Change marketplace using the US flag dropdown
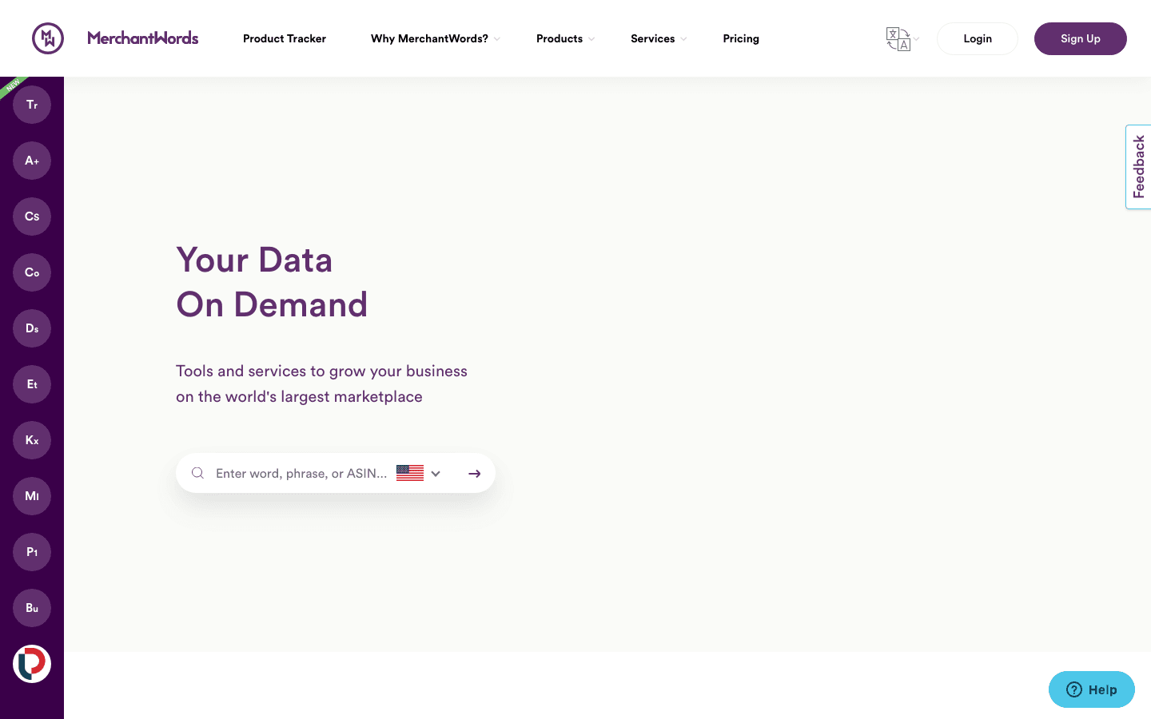Image resolution: width=1151 pixels, height=719 pixels. point(418,473)
